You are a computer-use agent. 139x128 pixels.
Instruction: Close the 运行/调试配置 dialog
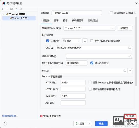[x=136, y=3]
